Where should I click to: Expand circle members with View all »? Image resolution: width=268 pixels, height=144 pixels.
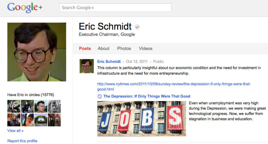(15, 131)
